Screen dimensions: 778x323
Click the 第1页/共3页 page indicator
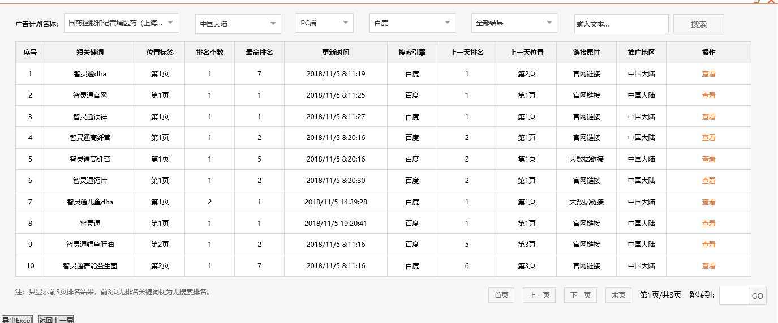(660, 295)
